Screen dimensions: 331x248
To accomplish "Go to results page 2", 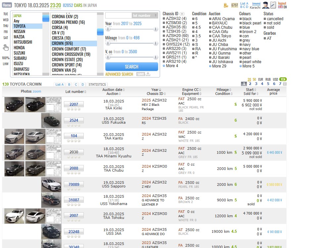I will pos(250,84).
